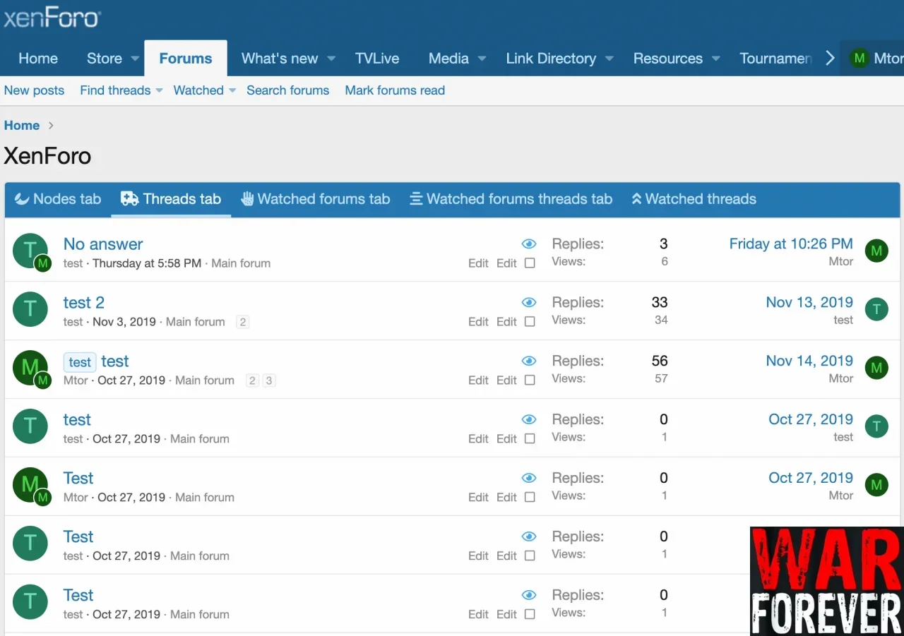Open the No answer thread
This screenshot has width=904, height=636.
103,244
